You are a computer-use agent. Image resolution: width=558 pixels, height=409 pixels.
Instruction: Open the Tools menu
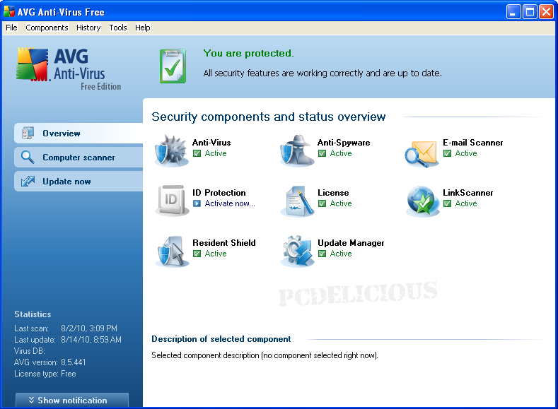pos(118,28)
